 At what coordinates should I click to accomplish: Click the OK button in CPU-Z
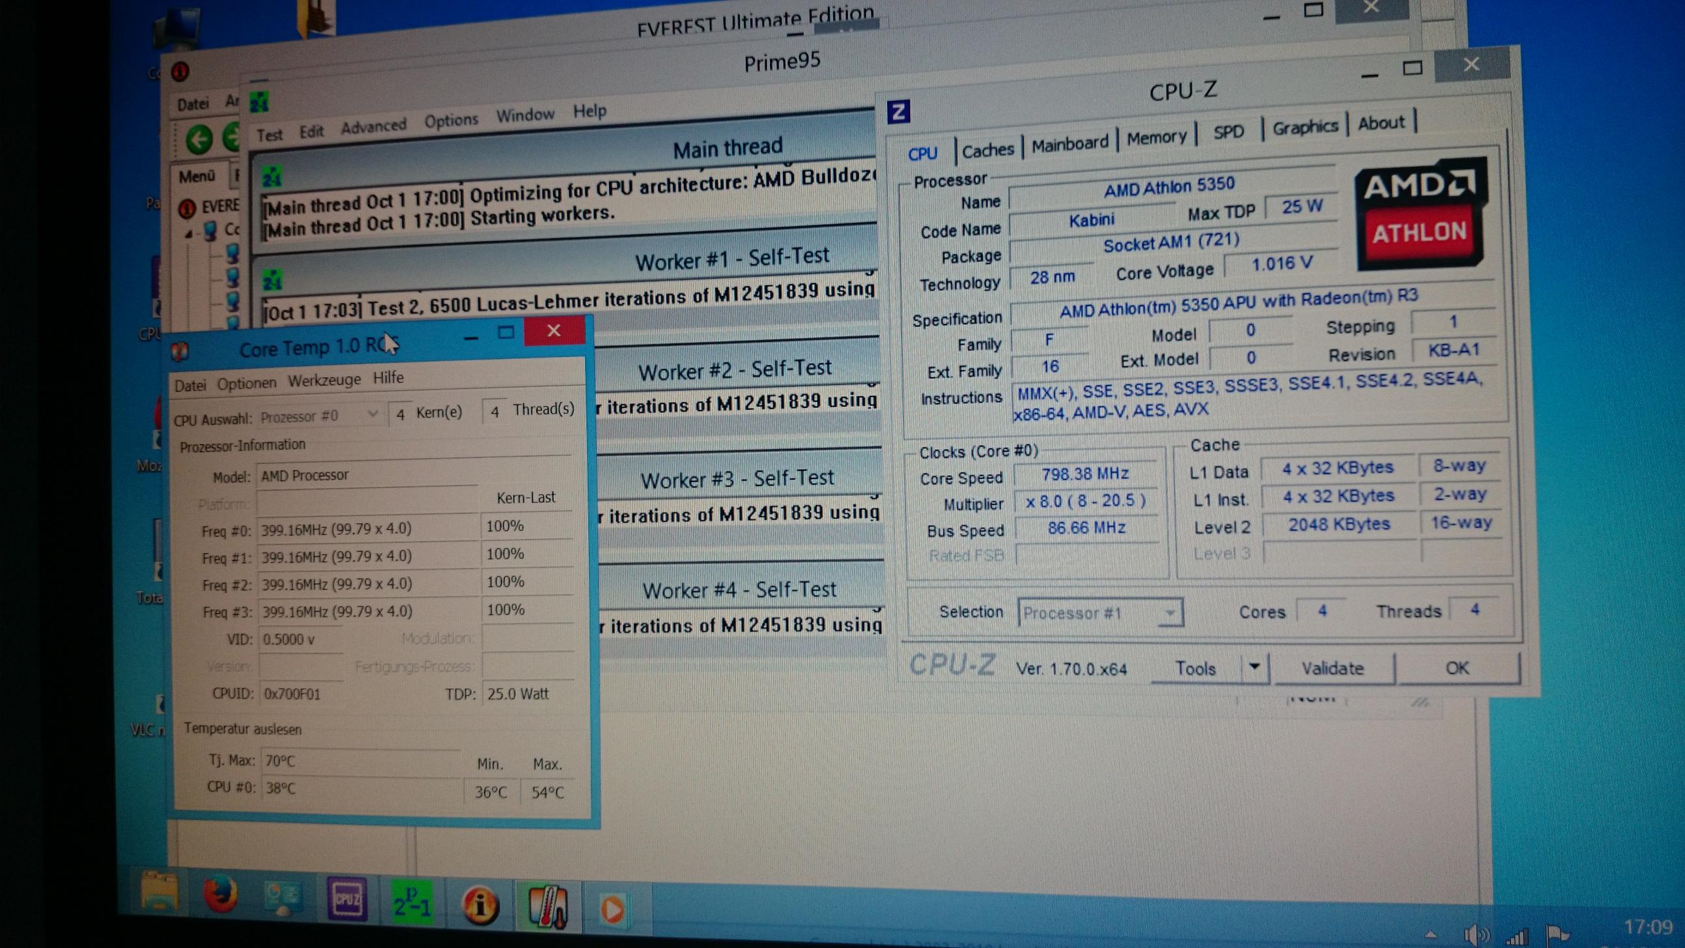(x=1458, y=668)
